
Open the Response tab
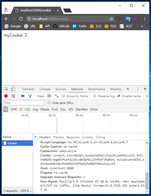73,137
